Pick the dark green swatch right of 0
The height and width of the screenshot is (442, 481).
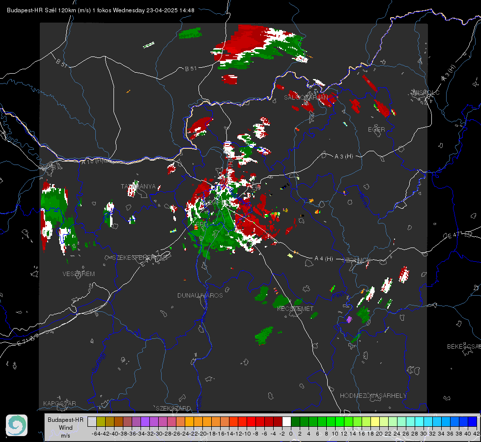(295, 421)
